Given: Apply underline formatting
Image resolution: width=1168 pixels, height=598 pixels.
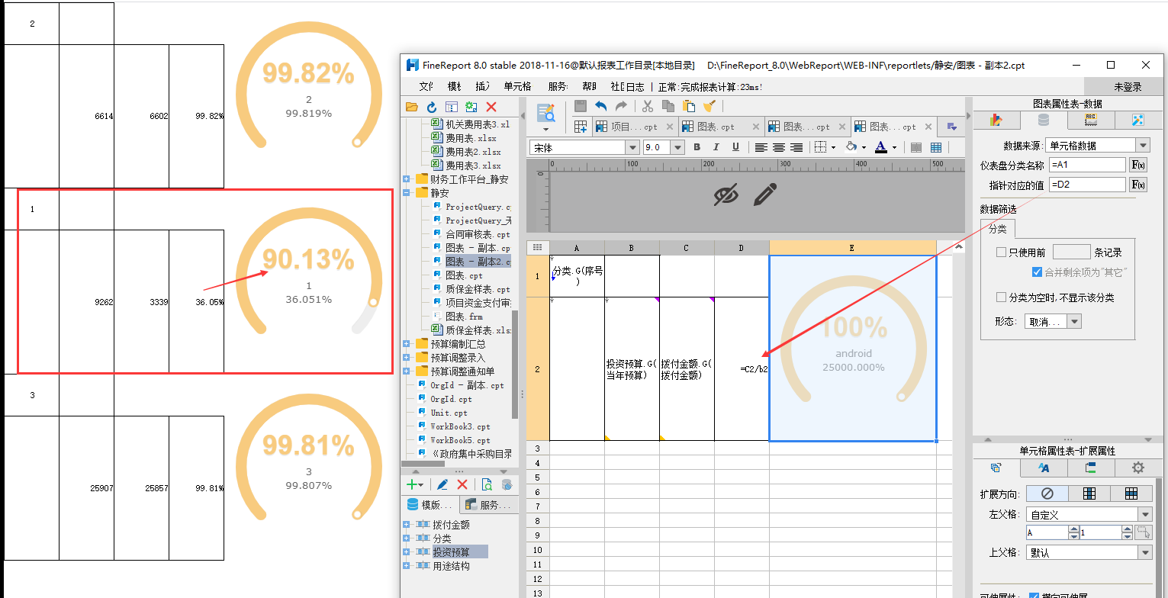Looking at the screenshot, I should tap(735, 147).
